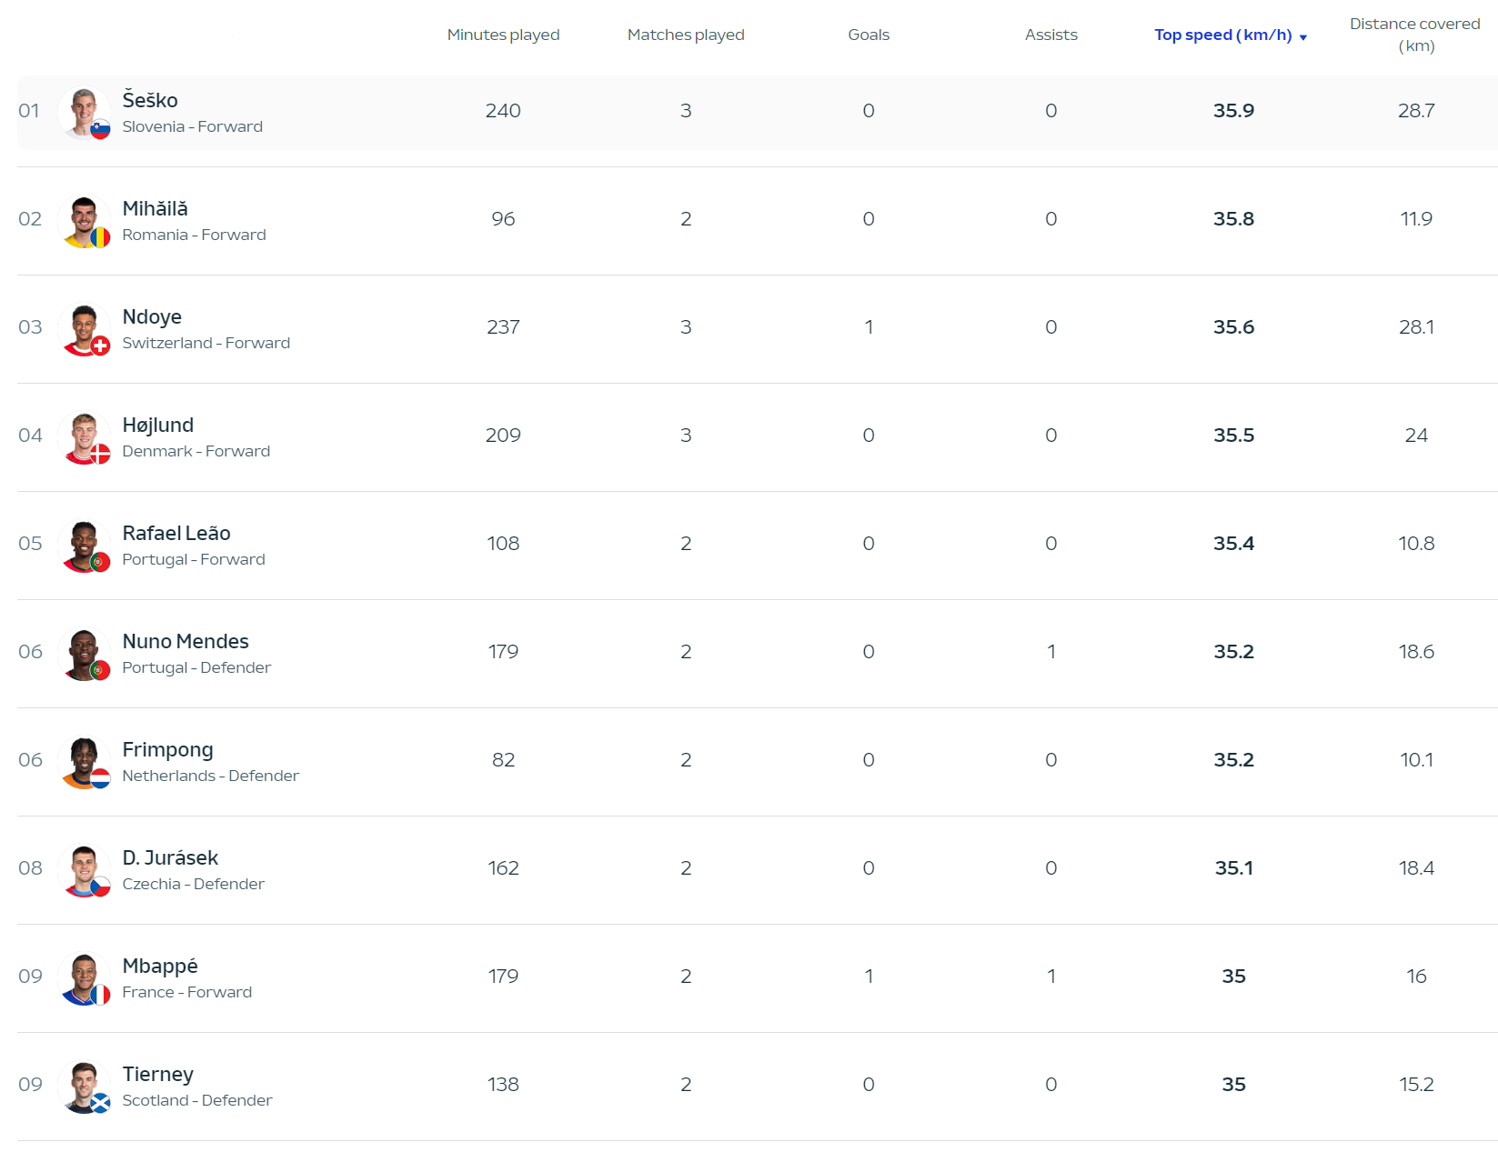Click 'Scotland - Defender' subtitle text
The width and height of the screenshot is (1498, 1152).
197,1100
